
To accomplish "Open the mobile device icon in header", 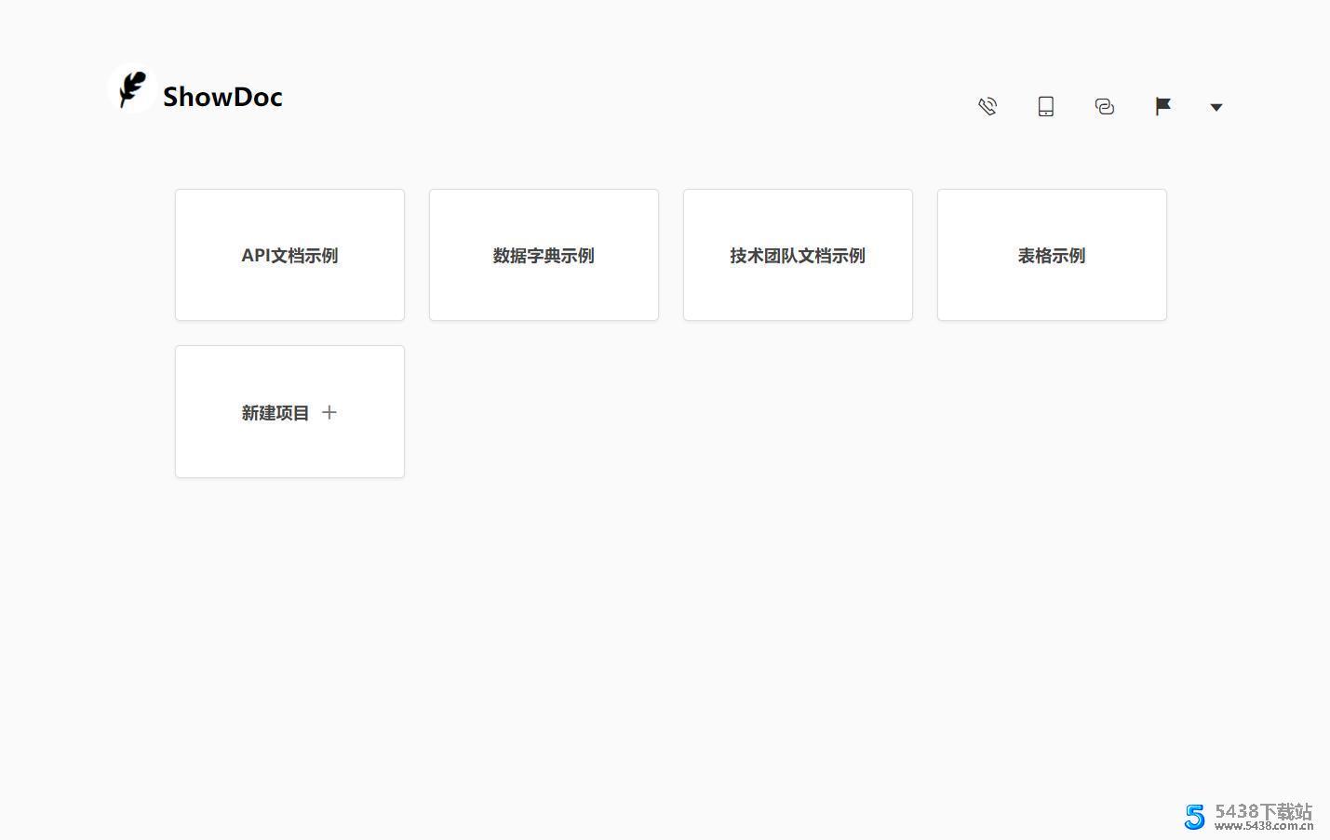I will [x=1046, y=106].
